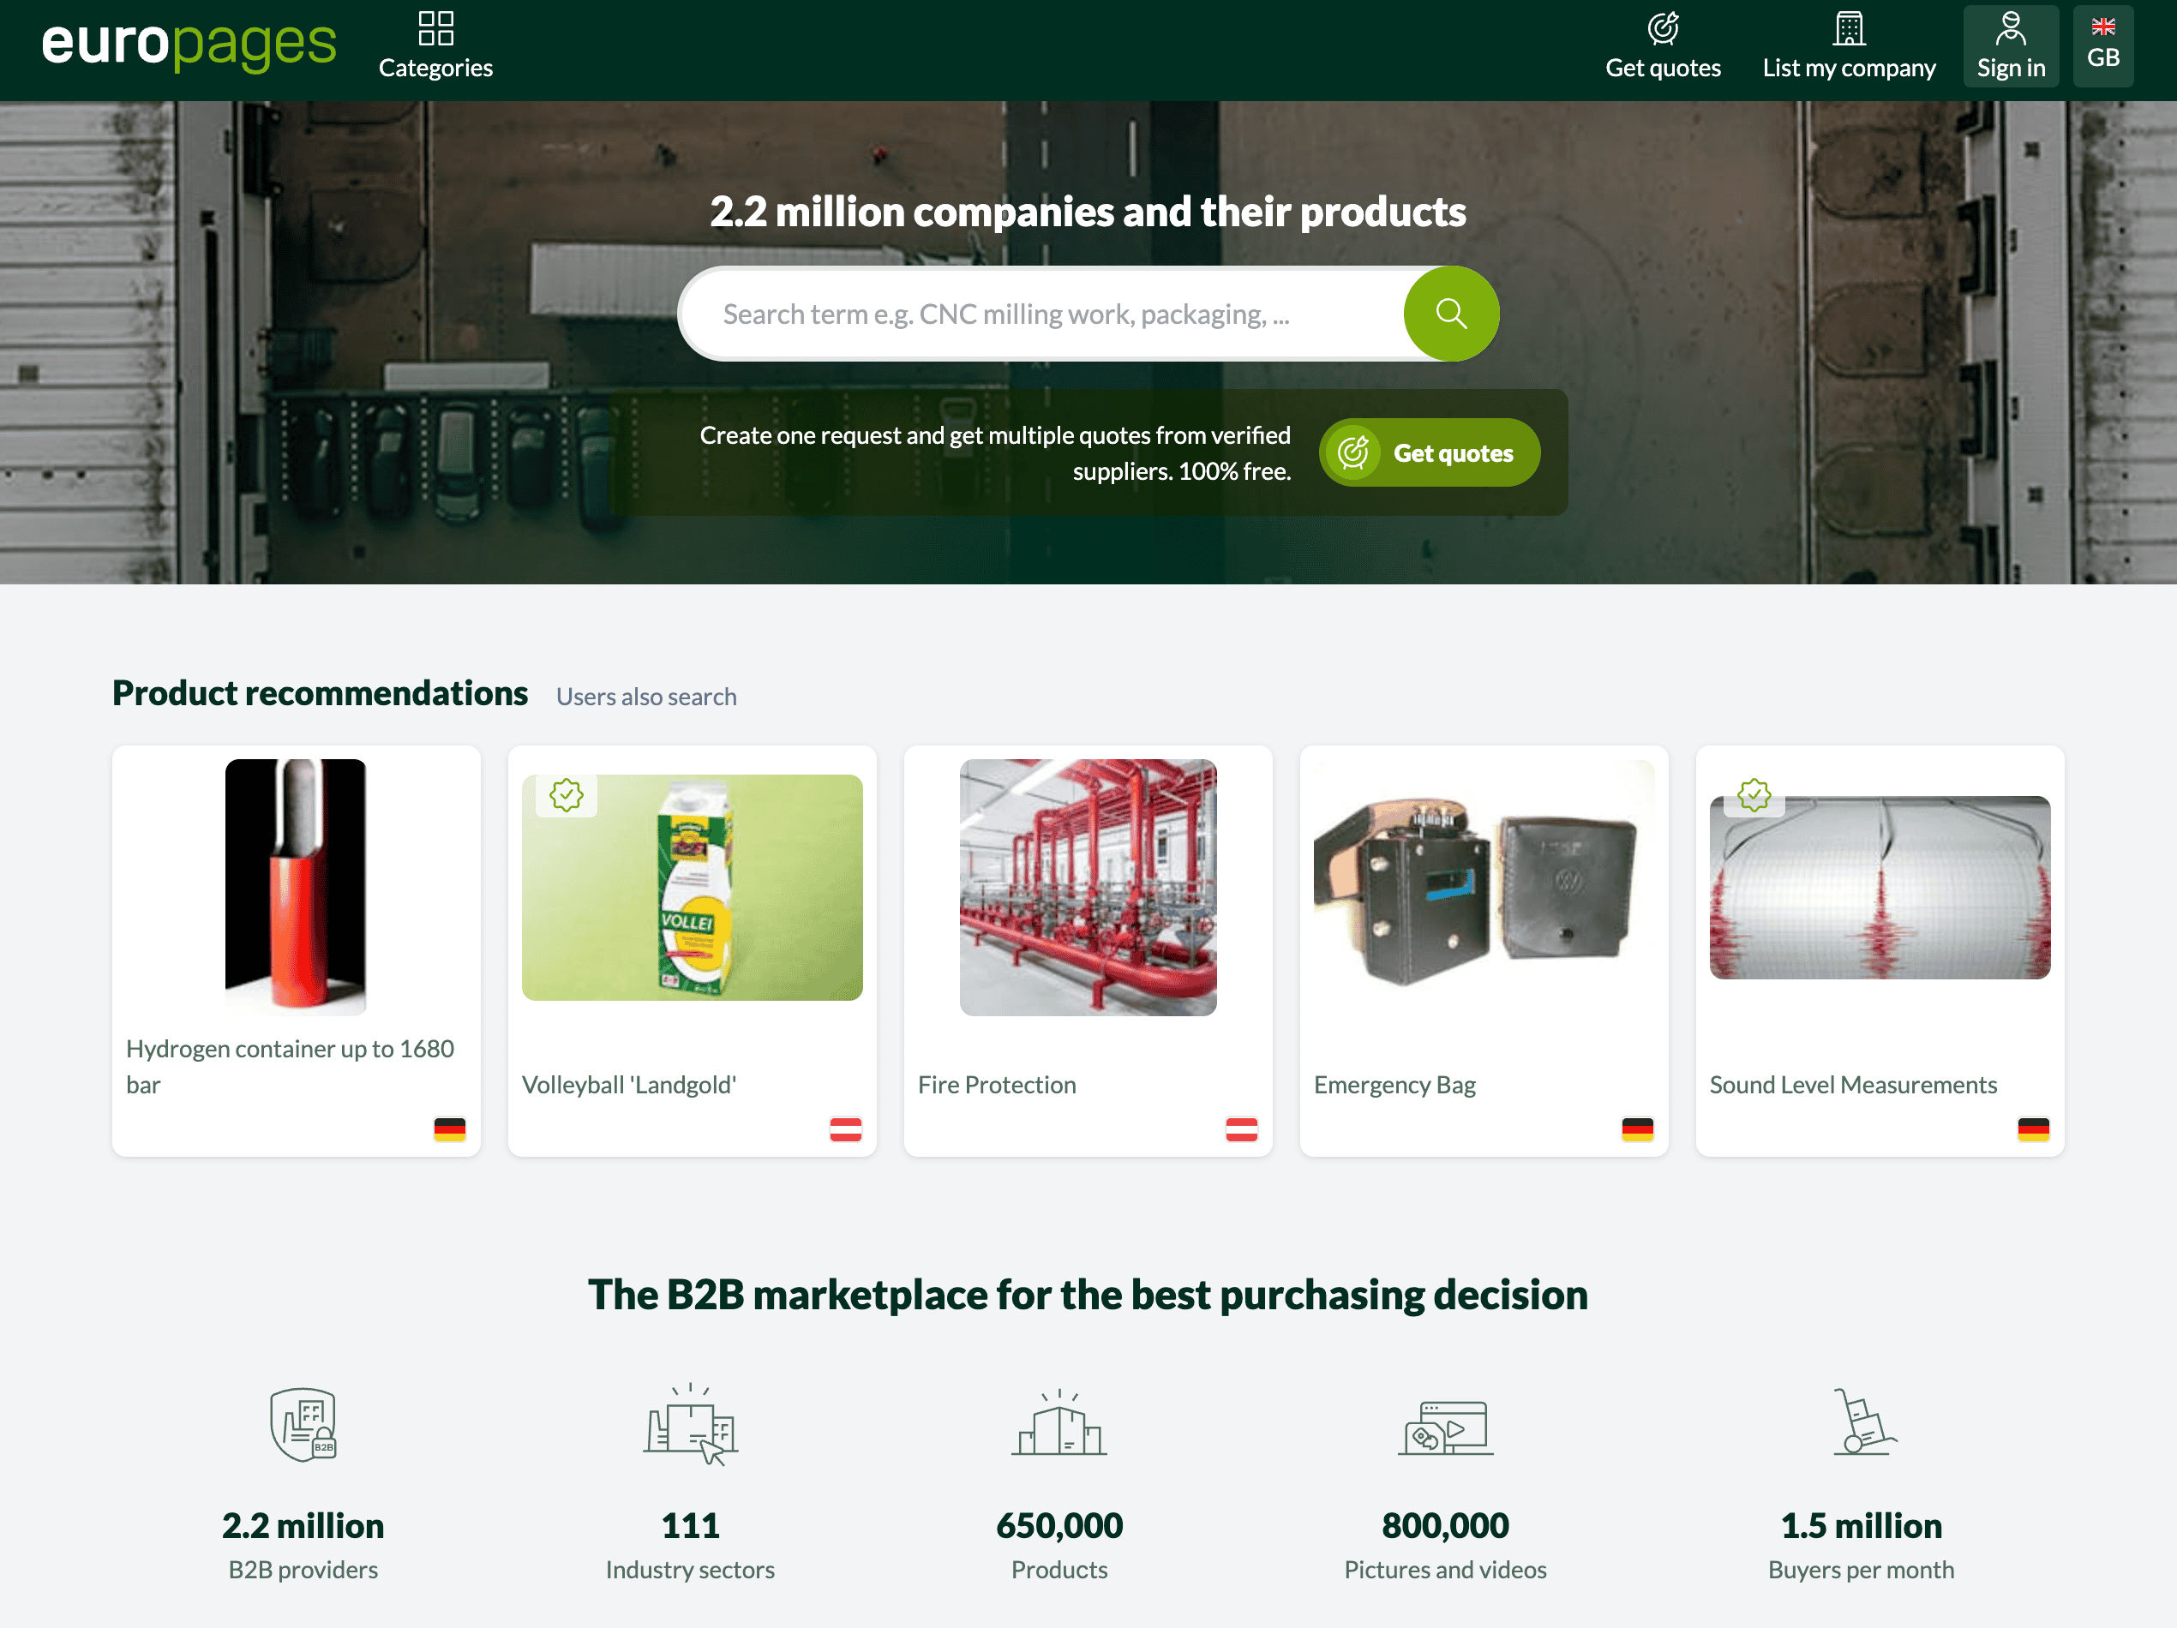Image resolution: width=2177 pixels, height=1628 pixels.
Task: Open the Sound Level Measurements title link
Action: 1853,1084
